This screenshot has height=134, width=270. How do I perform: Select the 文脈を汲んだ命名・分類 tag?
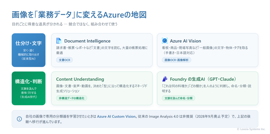tap(179, 98)
